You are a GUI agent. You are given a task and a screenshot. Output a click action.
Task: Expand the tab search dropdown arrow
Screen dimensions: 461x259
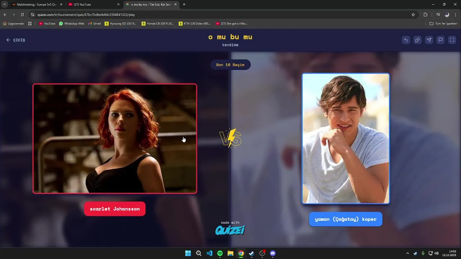(x=4, y=4)
